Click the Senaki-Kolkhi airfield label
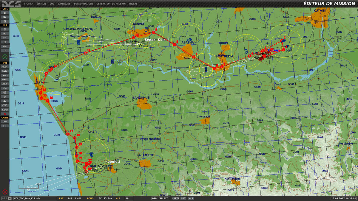Viewport: 358px width, 201px height. (157, 40)
